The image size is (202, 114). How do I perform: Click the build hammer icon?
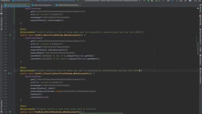pyautogui.click(x=78, y=1)
